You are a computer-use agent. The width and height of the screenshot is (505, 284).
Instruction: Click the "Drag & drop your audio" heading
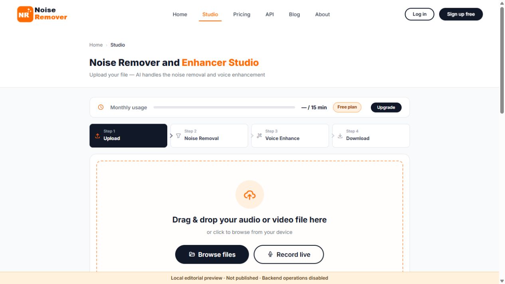pyautogui.click(x=250, y=220)
